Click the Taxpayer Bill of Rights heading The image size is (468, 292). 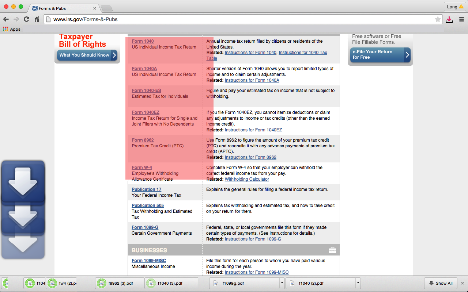(x=82, y=41)
